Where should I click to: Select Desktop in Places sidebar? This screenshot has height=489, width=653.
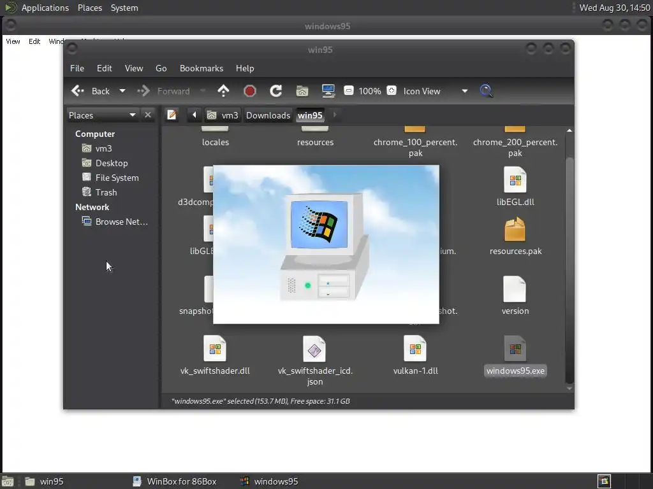click(105, 163)
